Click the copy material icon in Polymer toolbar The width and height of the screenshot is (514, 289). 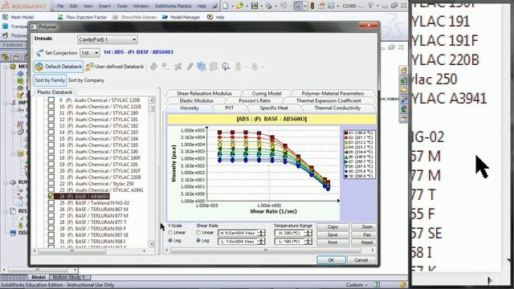[x=202, y=67]
